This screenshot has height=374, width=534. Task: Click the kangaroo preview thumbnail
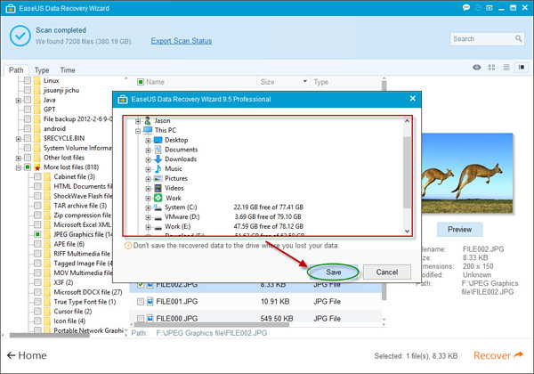(x=467, y=173)
